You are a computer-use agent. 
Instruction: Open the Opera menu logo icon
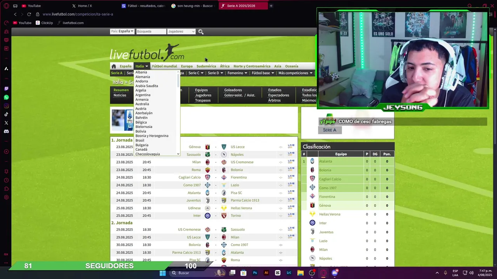pyautogui.click(x=6, y=6)
